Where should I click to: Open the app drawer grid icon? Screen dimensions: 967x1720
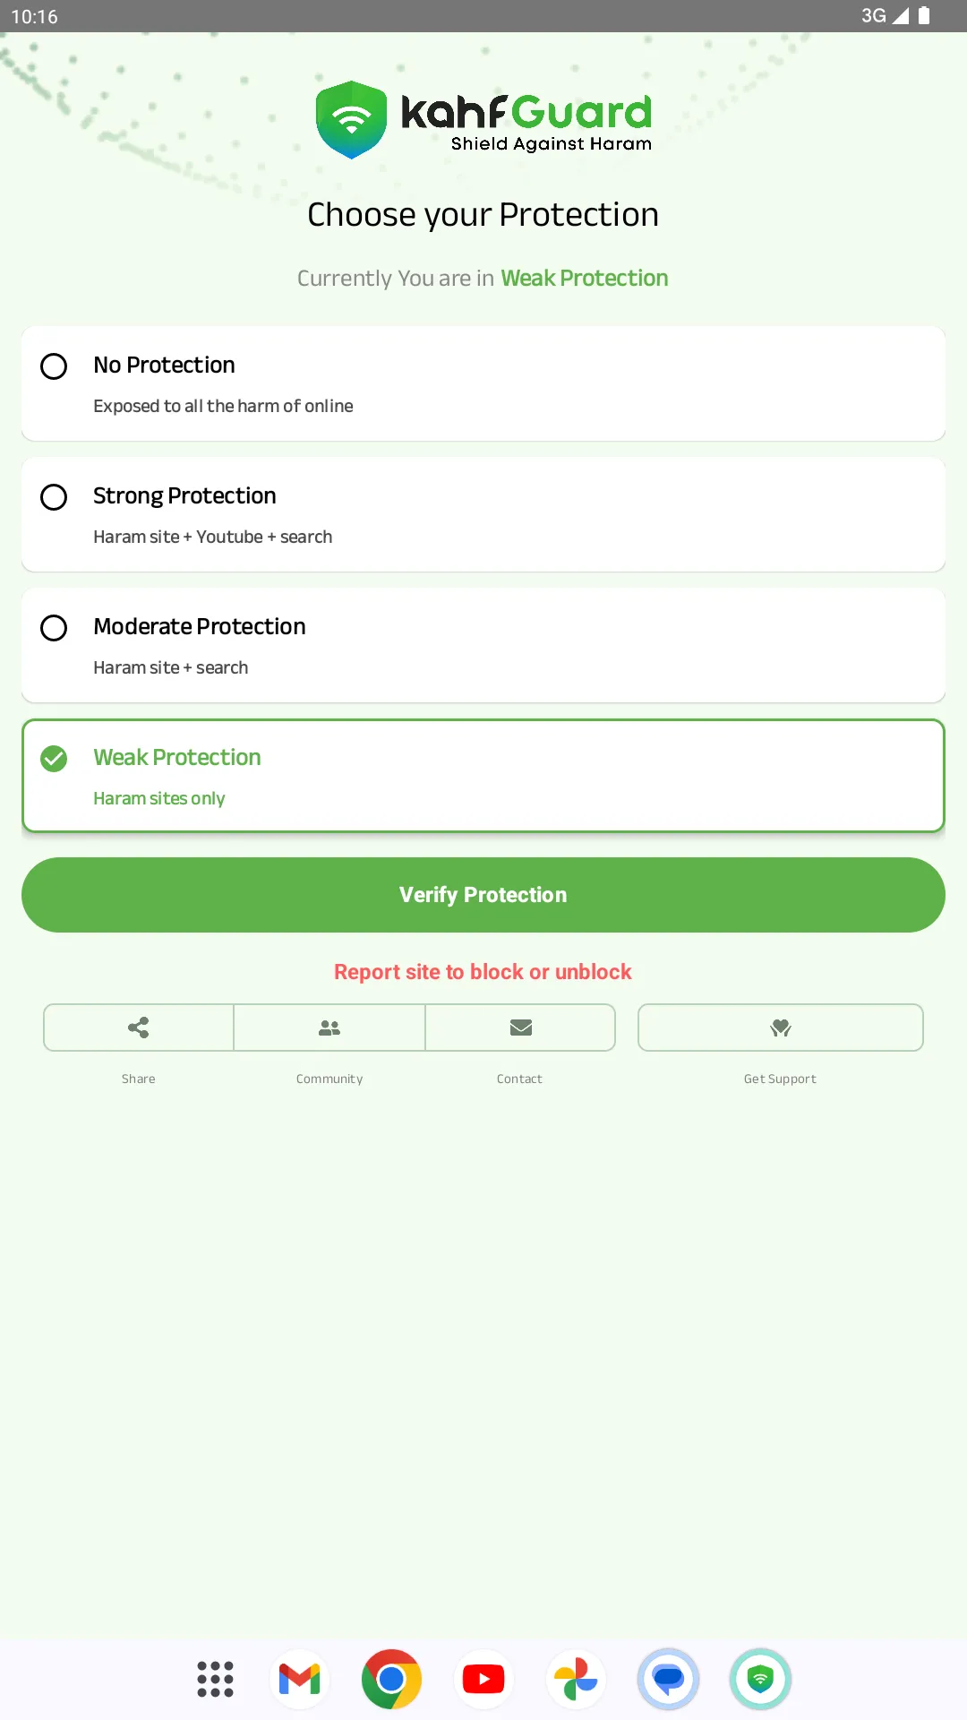214,1680
